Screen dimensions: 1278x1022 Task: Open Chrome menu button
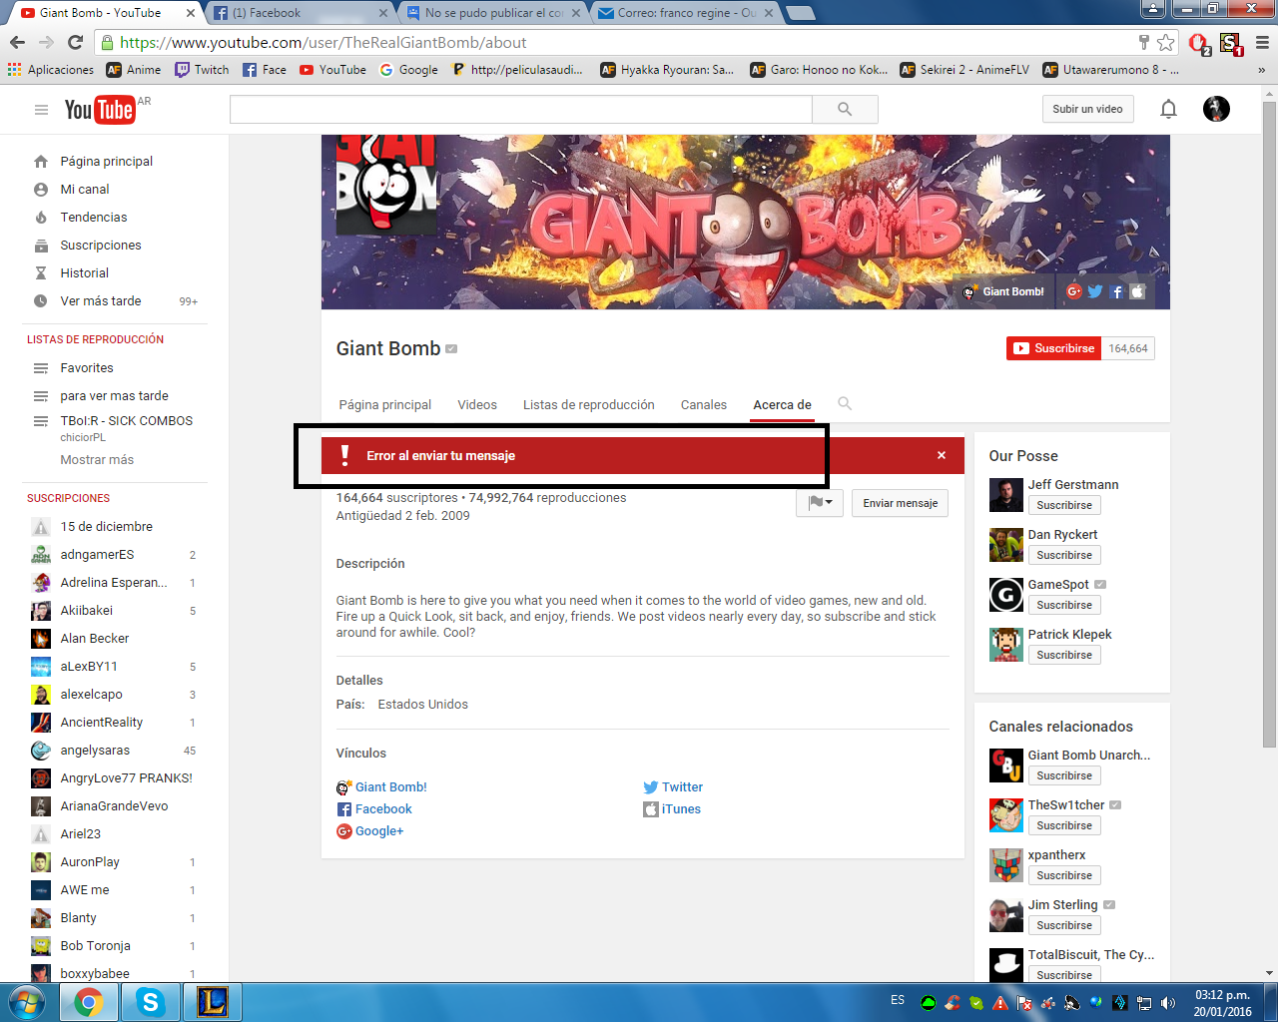1262,42
